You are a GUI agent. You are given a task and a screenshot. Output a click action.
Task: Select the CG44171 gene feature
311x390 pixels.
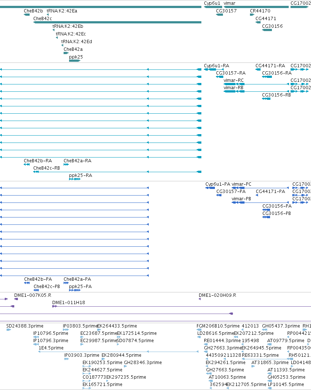tap(258, 22)
